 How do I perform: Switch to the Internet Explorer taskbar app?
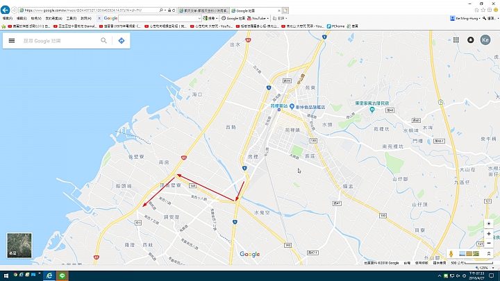point(49,275)
